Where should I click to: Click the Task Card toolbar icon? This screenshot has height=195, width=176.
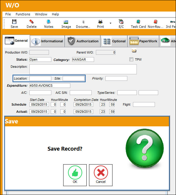(138, 22)
